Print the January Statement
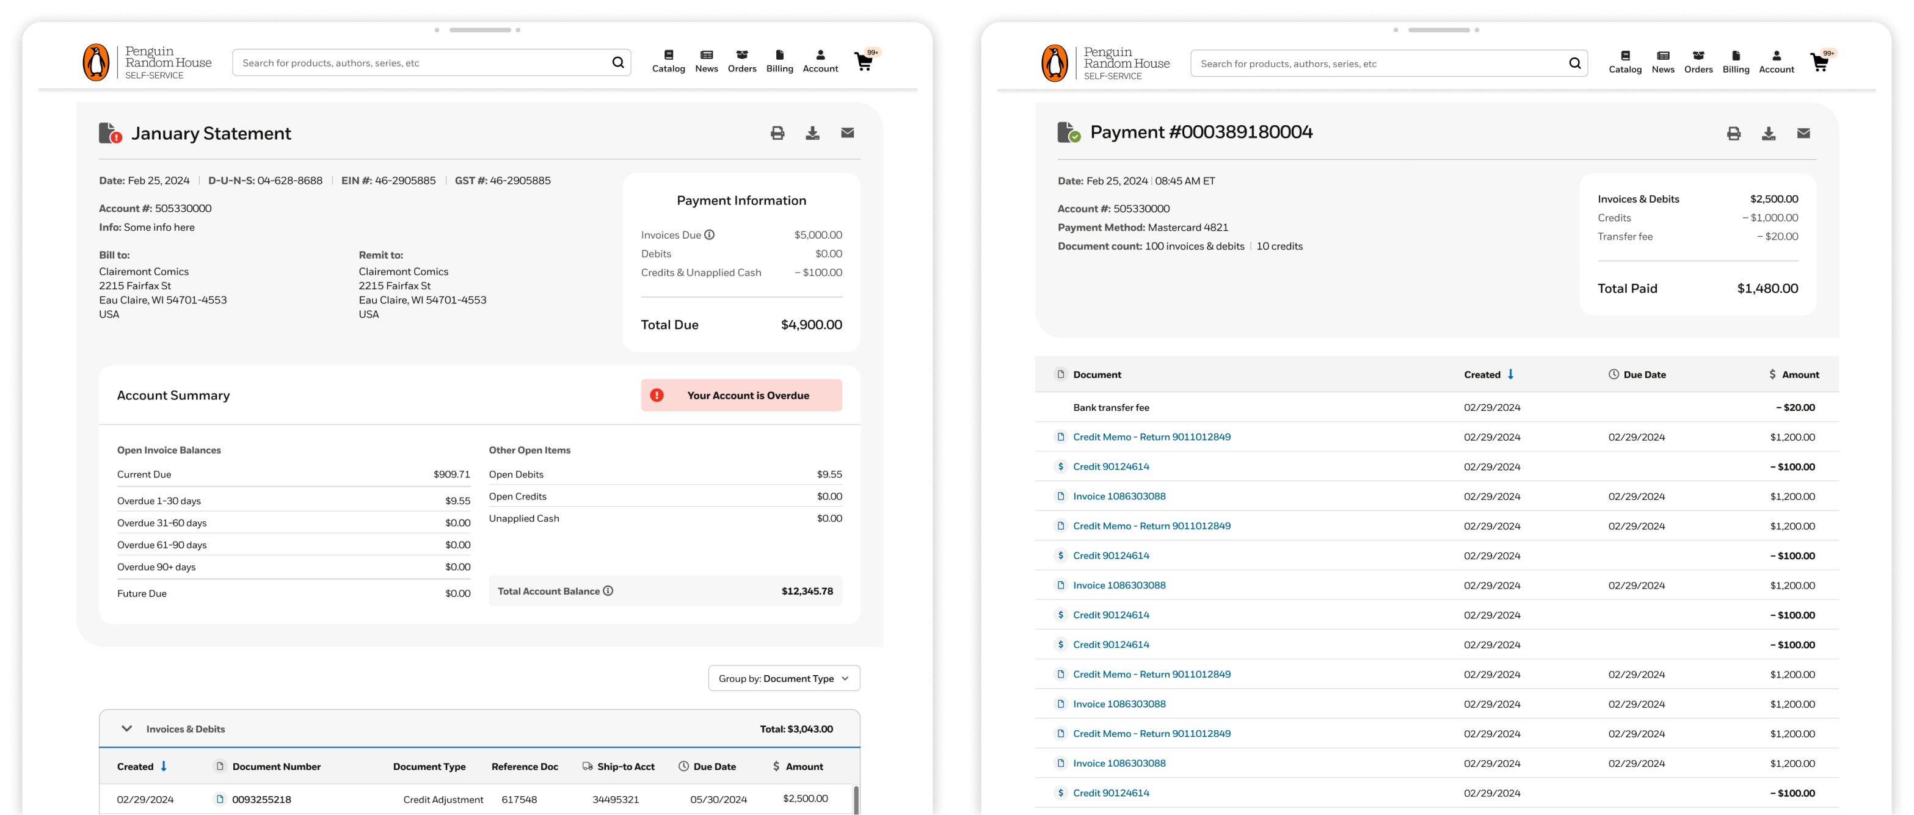The image size is (1914, 815). pos(777,133)
